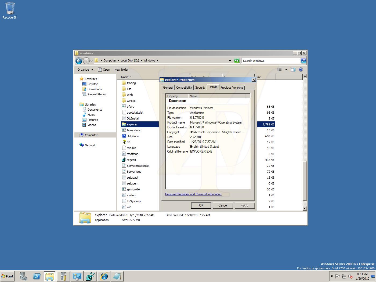Open the view options dropdown arrow

point(286,70)
